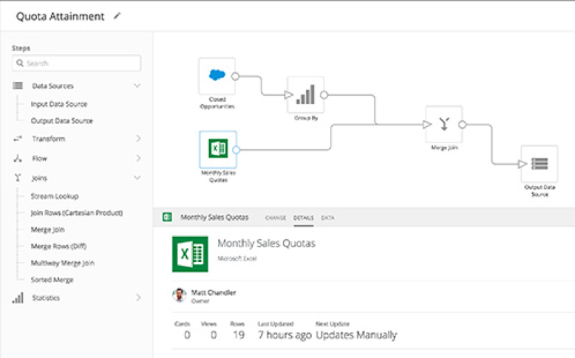Click the pencil edit icon beside Quota Attainment
Screen dimensions: 575x358
click(x=117, y=16)
